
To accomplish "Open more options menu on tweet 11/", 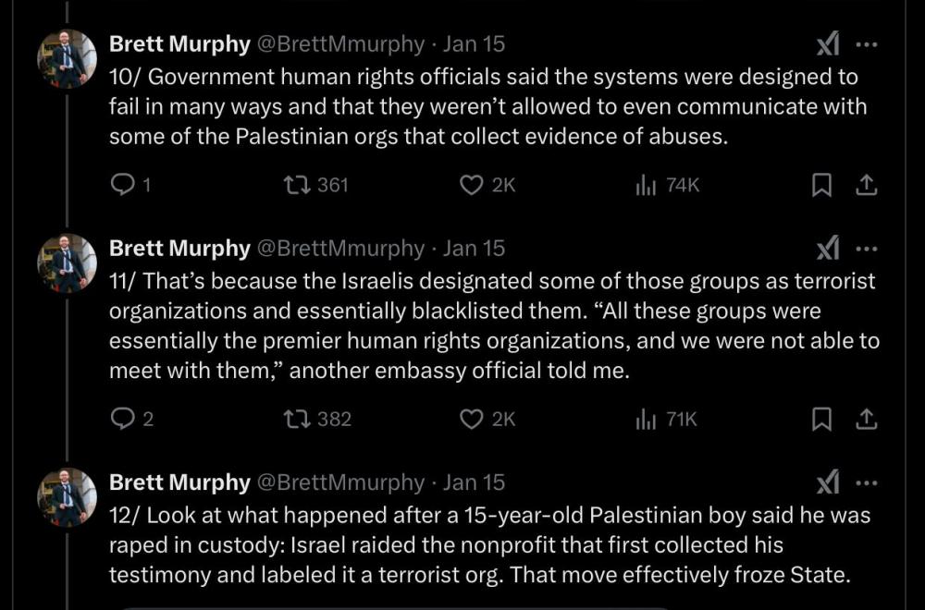I will coord(867,249).
